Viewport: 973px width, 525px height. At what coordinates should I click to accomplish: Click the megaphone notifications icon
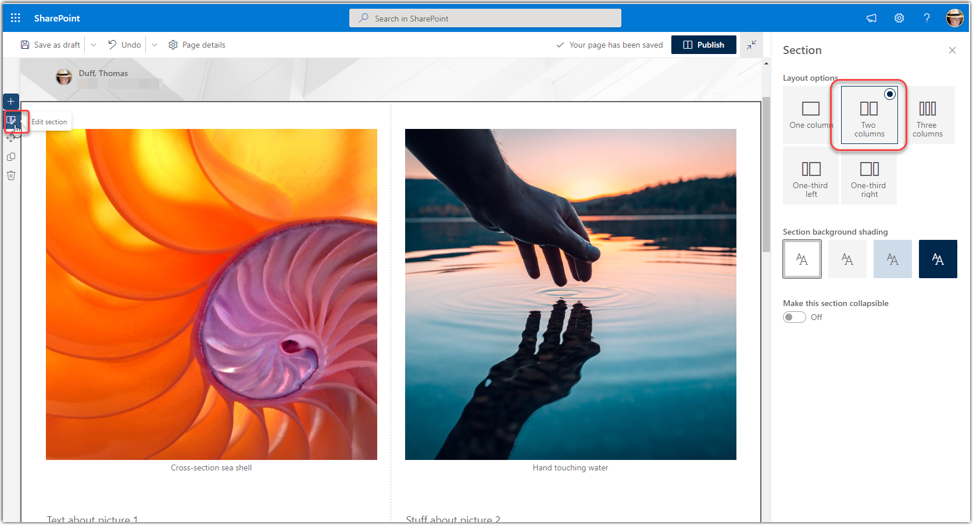pyautogui.click(x=871, y=18)
